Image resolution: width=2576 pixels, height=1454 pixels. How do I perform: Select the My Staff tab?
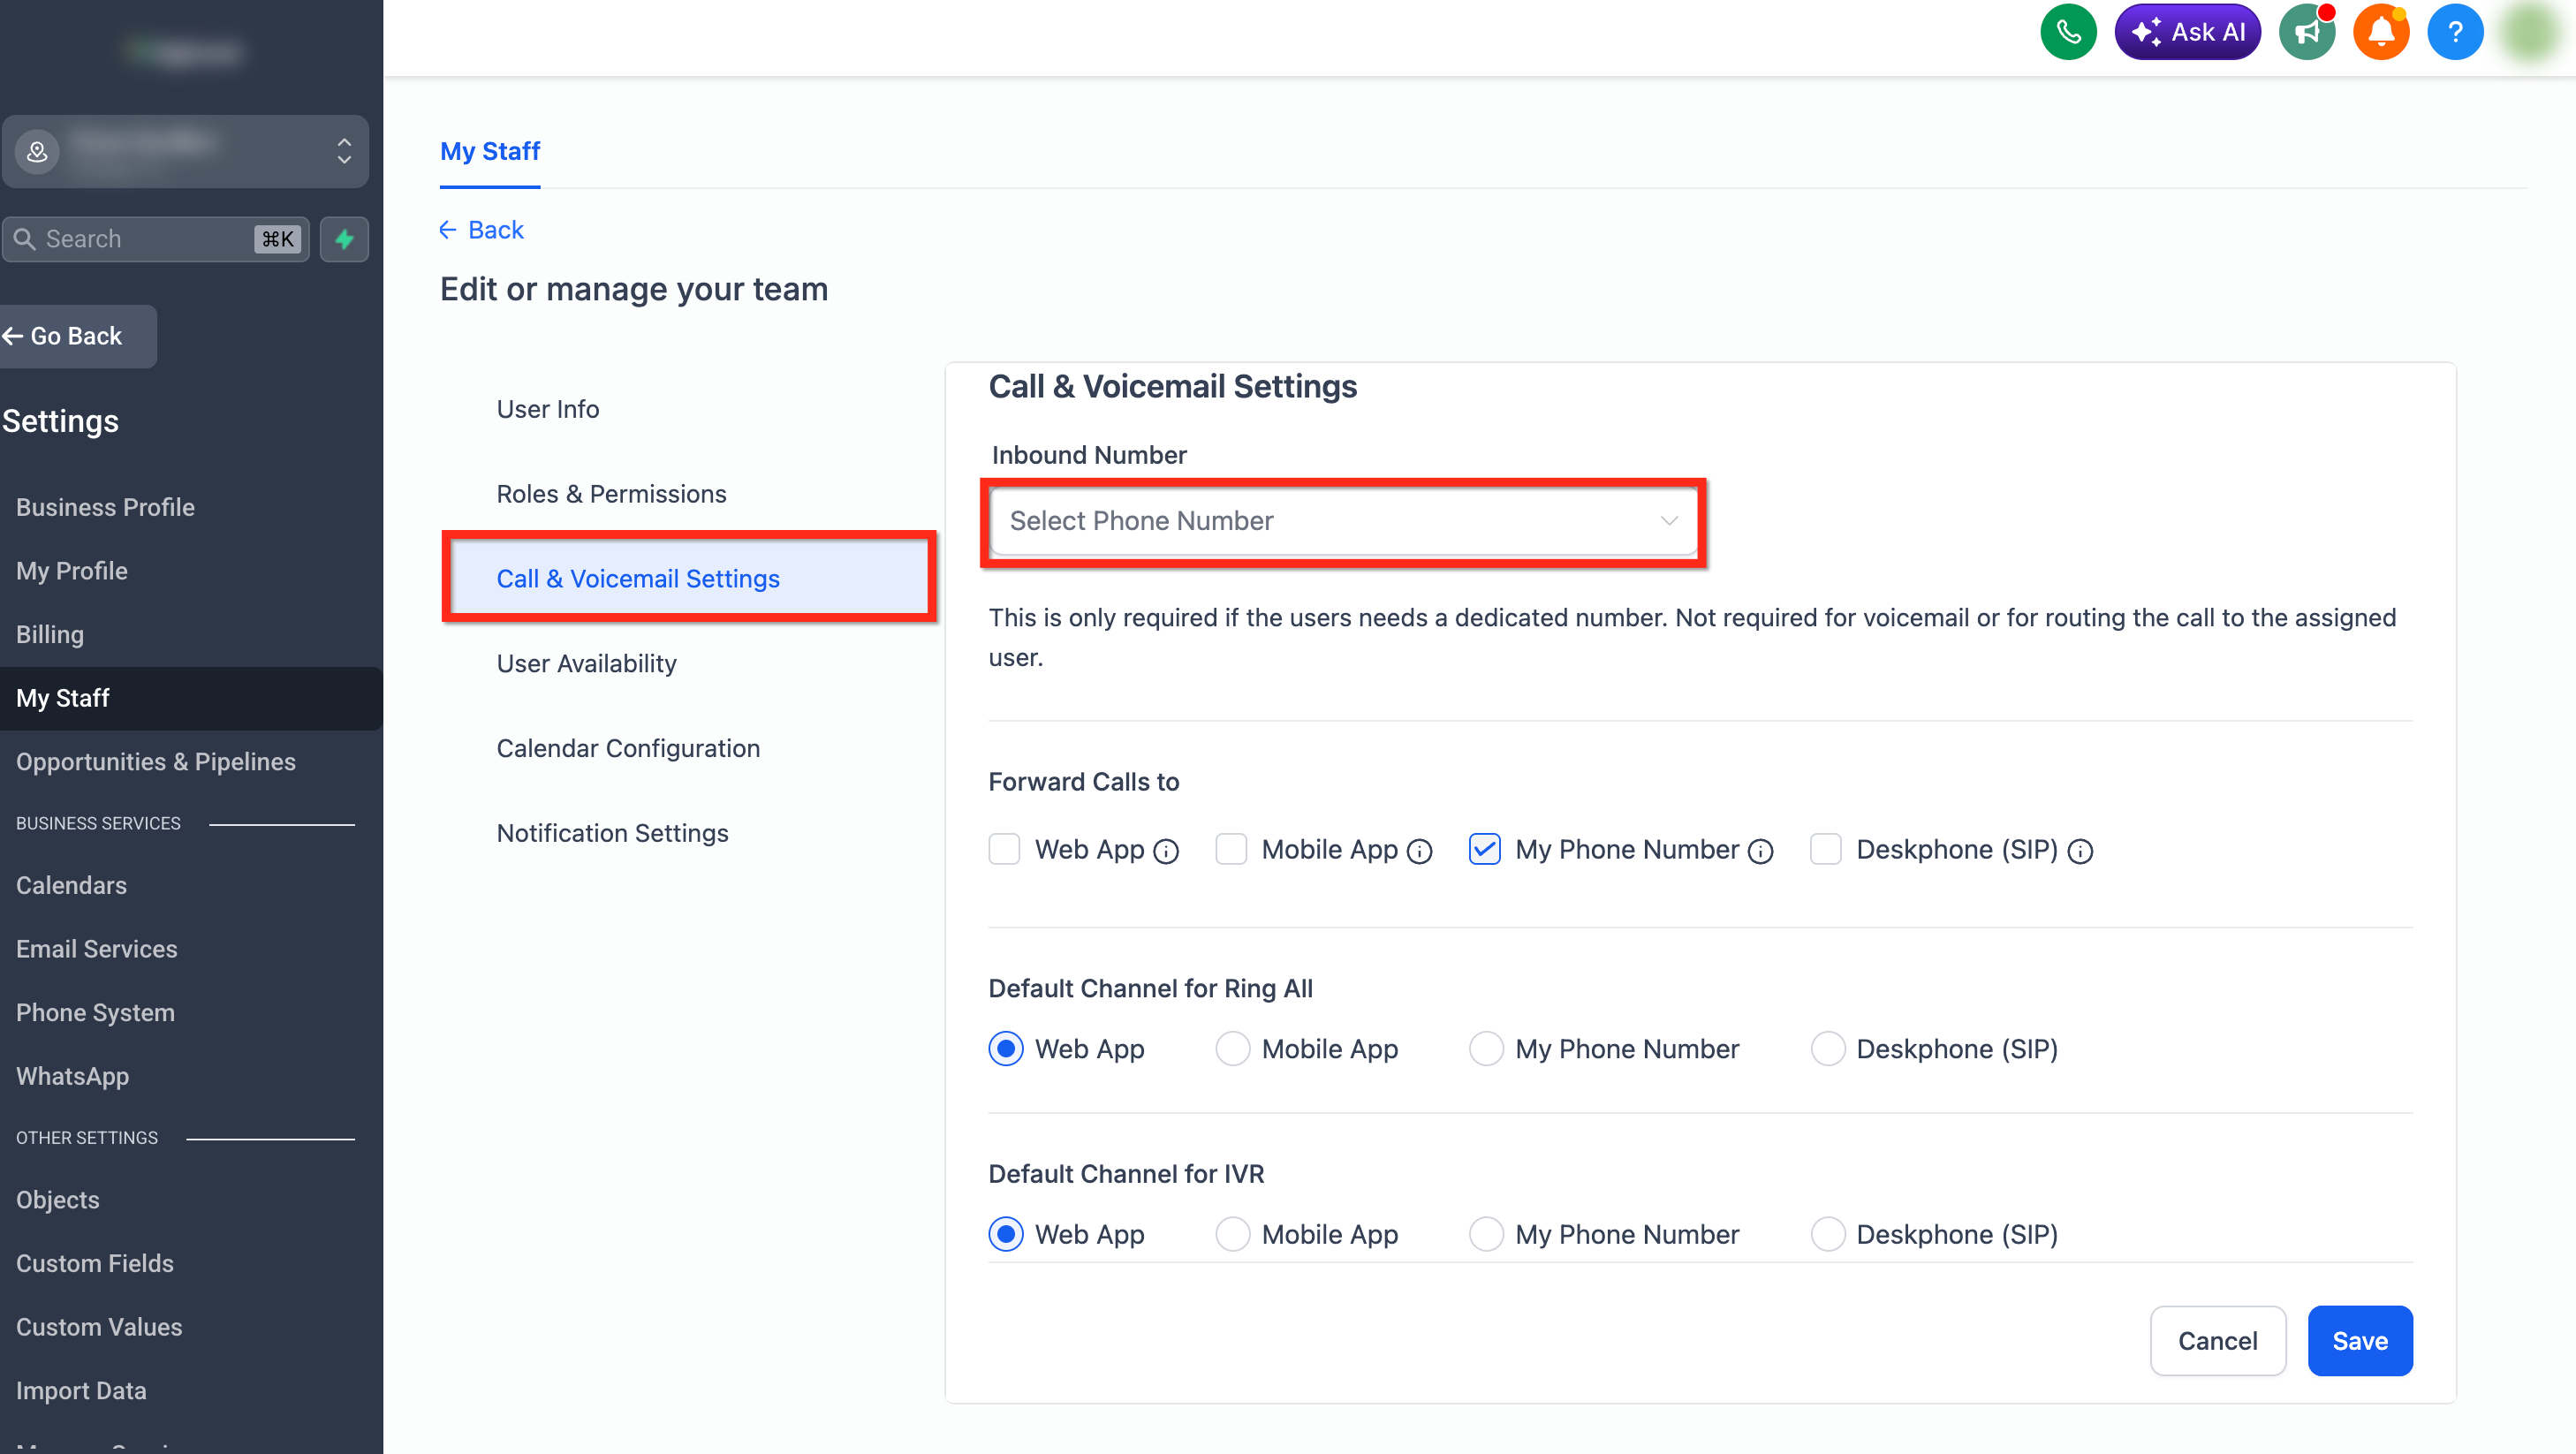click(x=490, y=152)
